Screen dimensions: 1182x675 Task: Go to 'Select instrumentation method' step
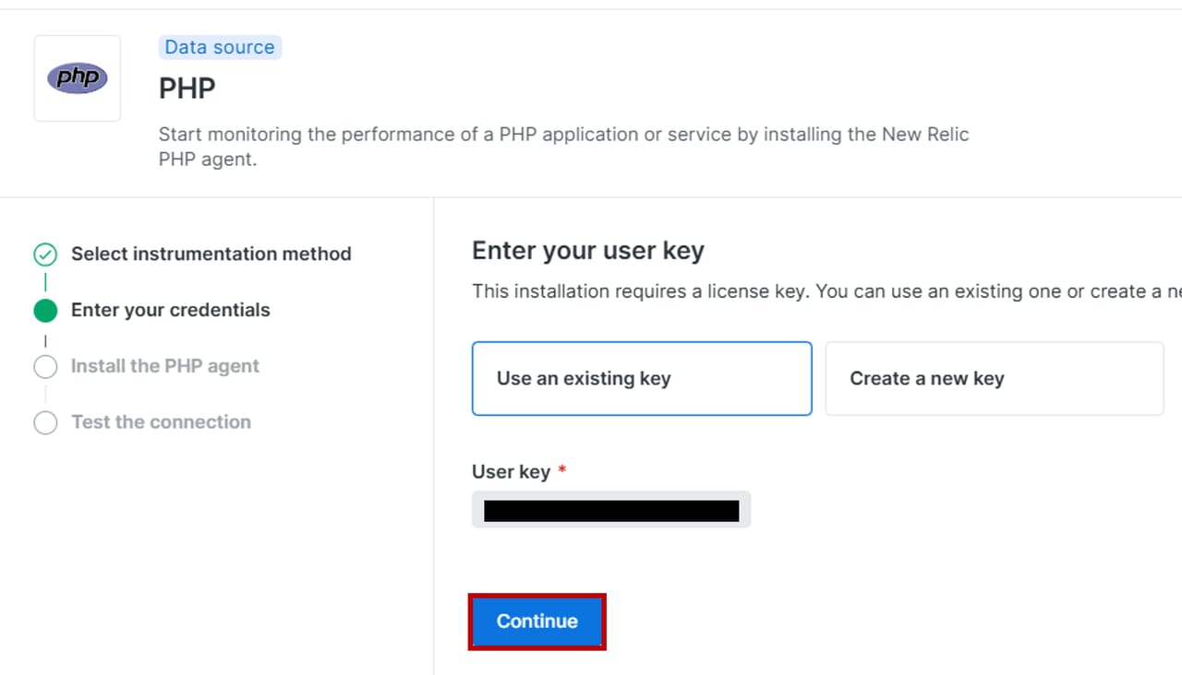tap(211, 254)
